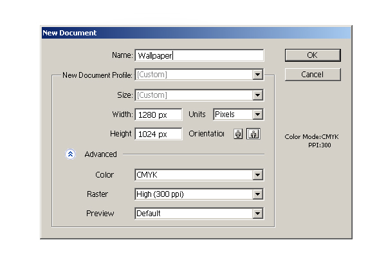Click into the Name field
This screenshot has width=386, height=276.
(199, 55)
